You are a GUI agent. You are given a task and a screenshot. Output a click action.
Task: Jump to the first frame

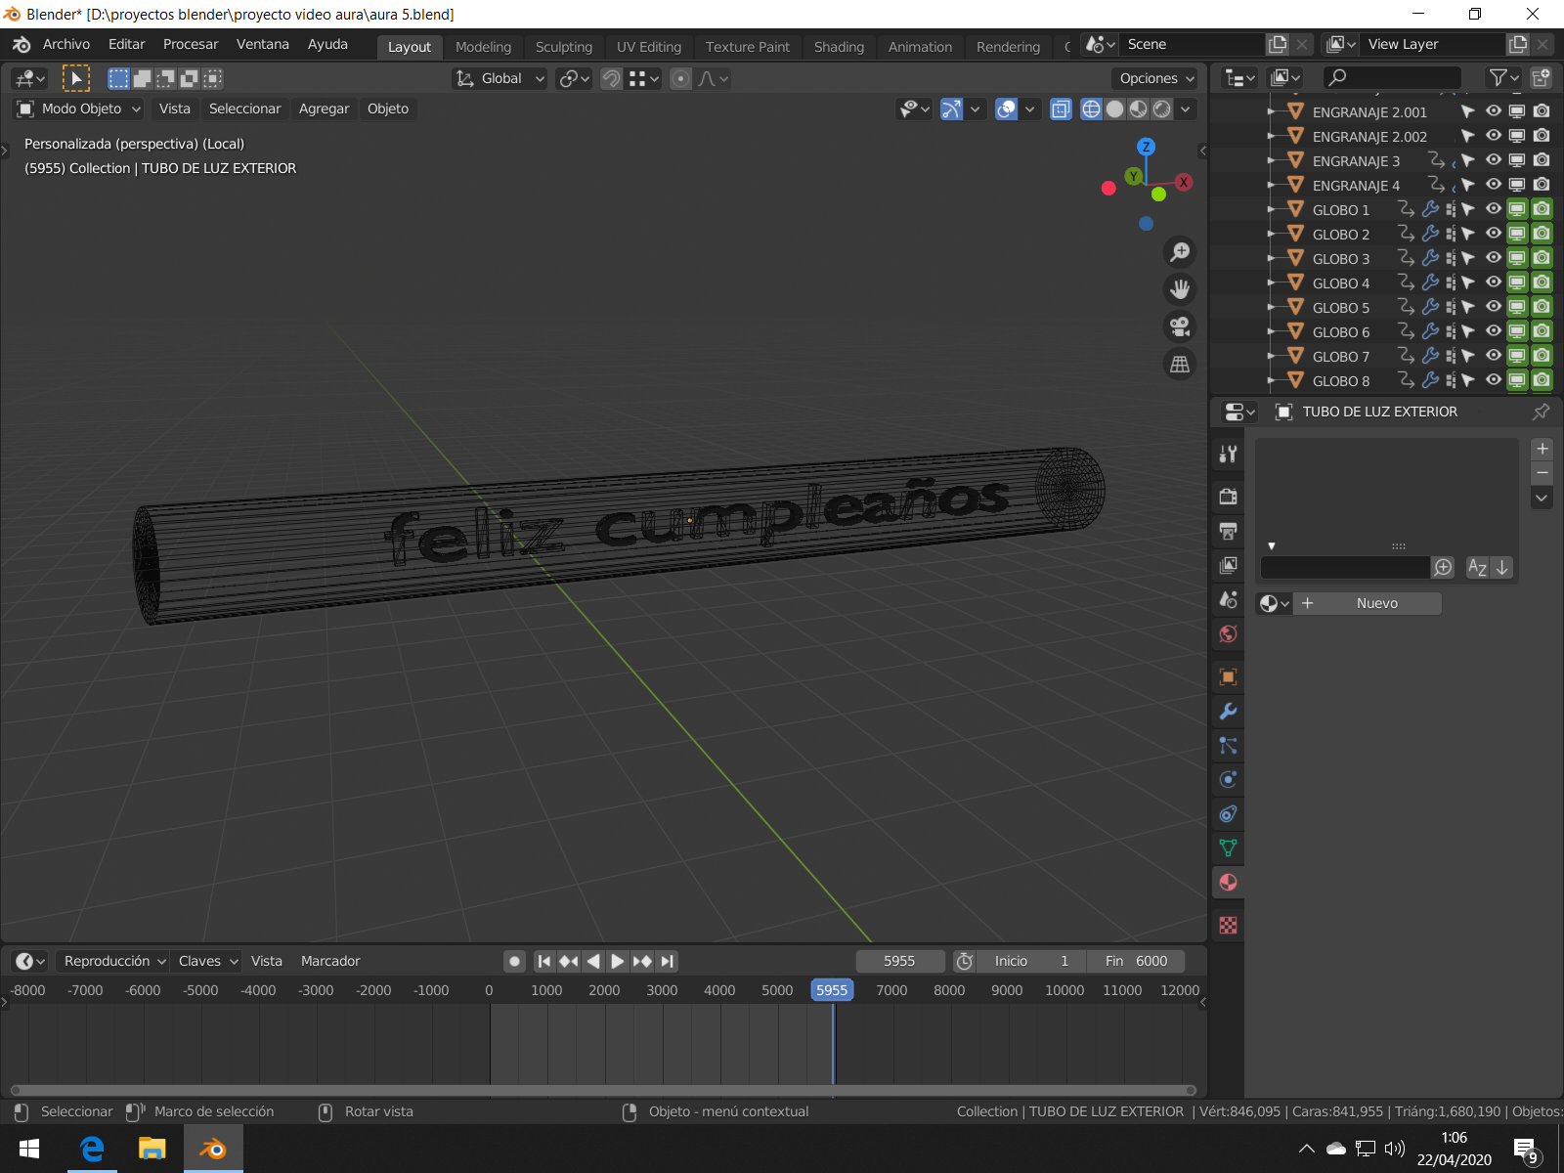(x=544, y=961)
